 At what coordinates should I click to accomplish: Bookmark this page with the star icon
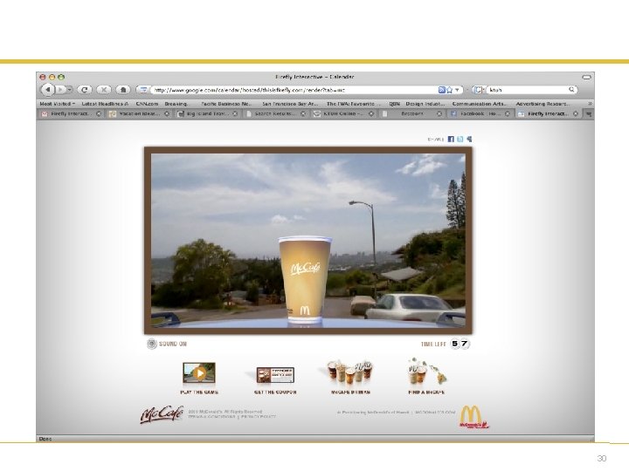point(449,90)
